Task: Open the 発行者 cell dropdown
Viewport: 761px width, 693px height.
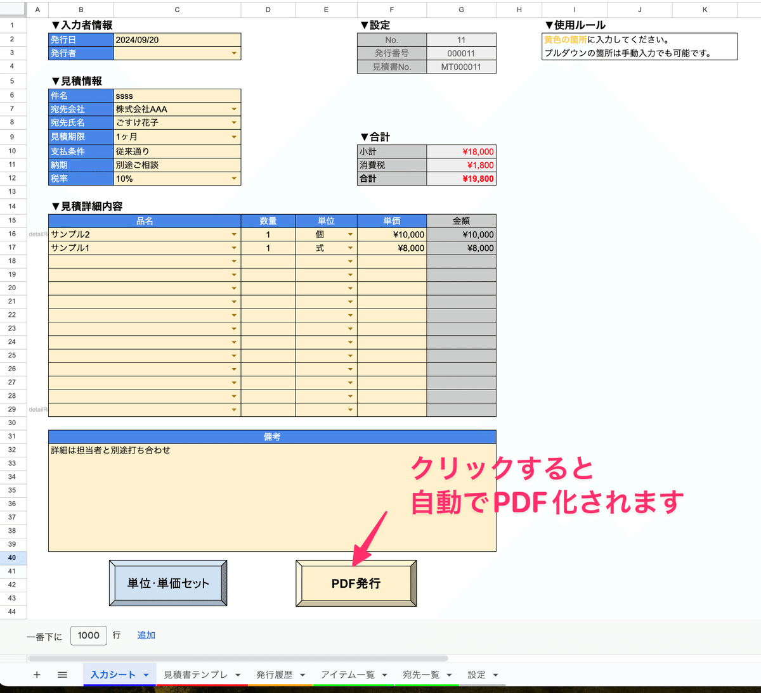Action: tap(235, 53)
